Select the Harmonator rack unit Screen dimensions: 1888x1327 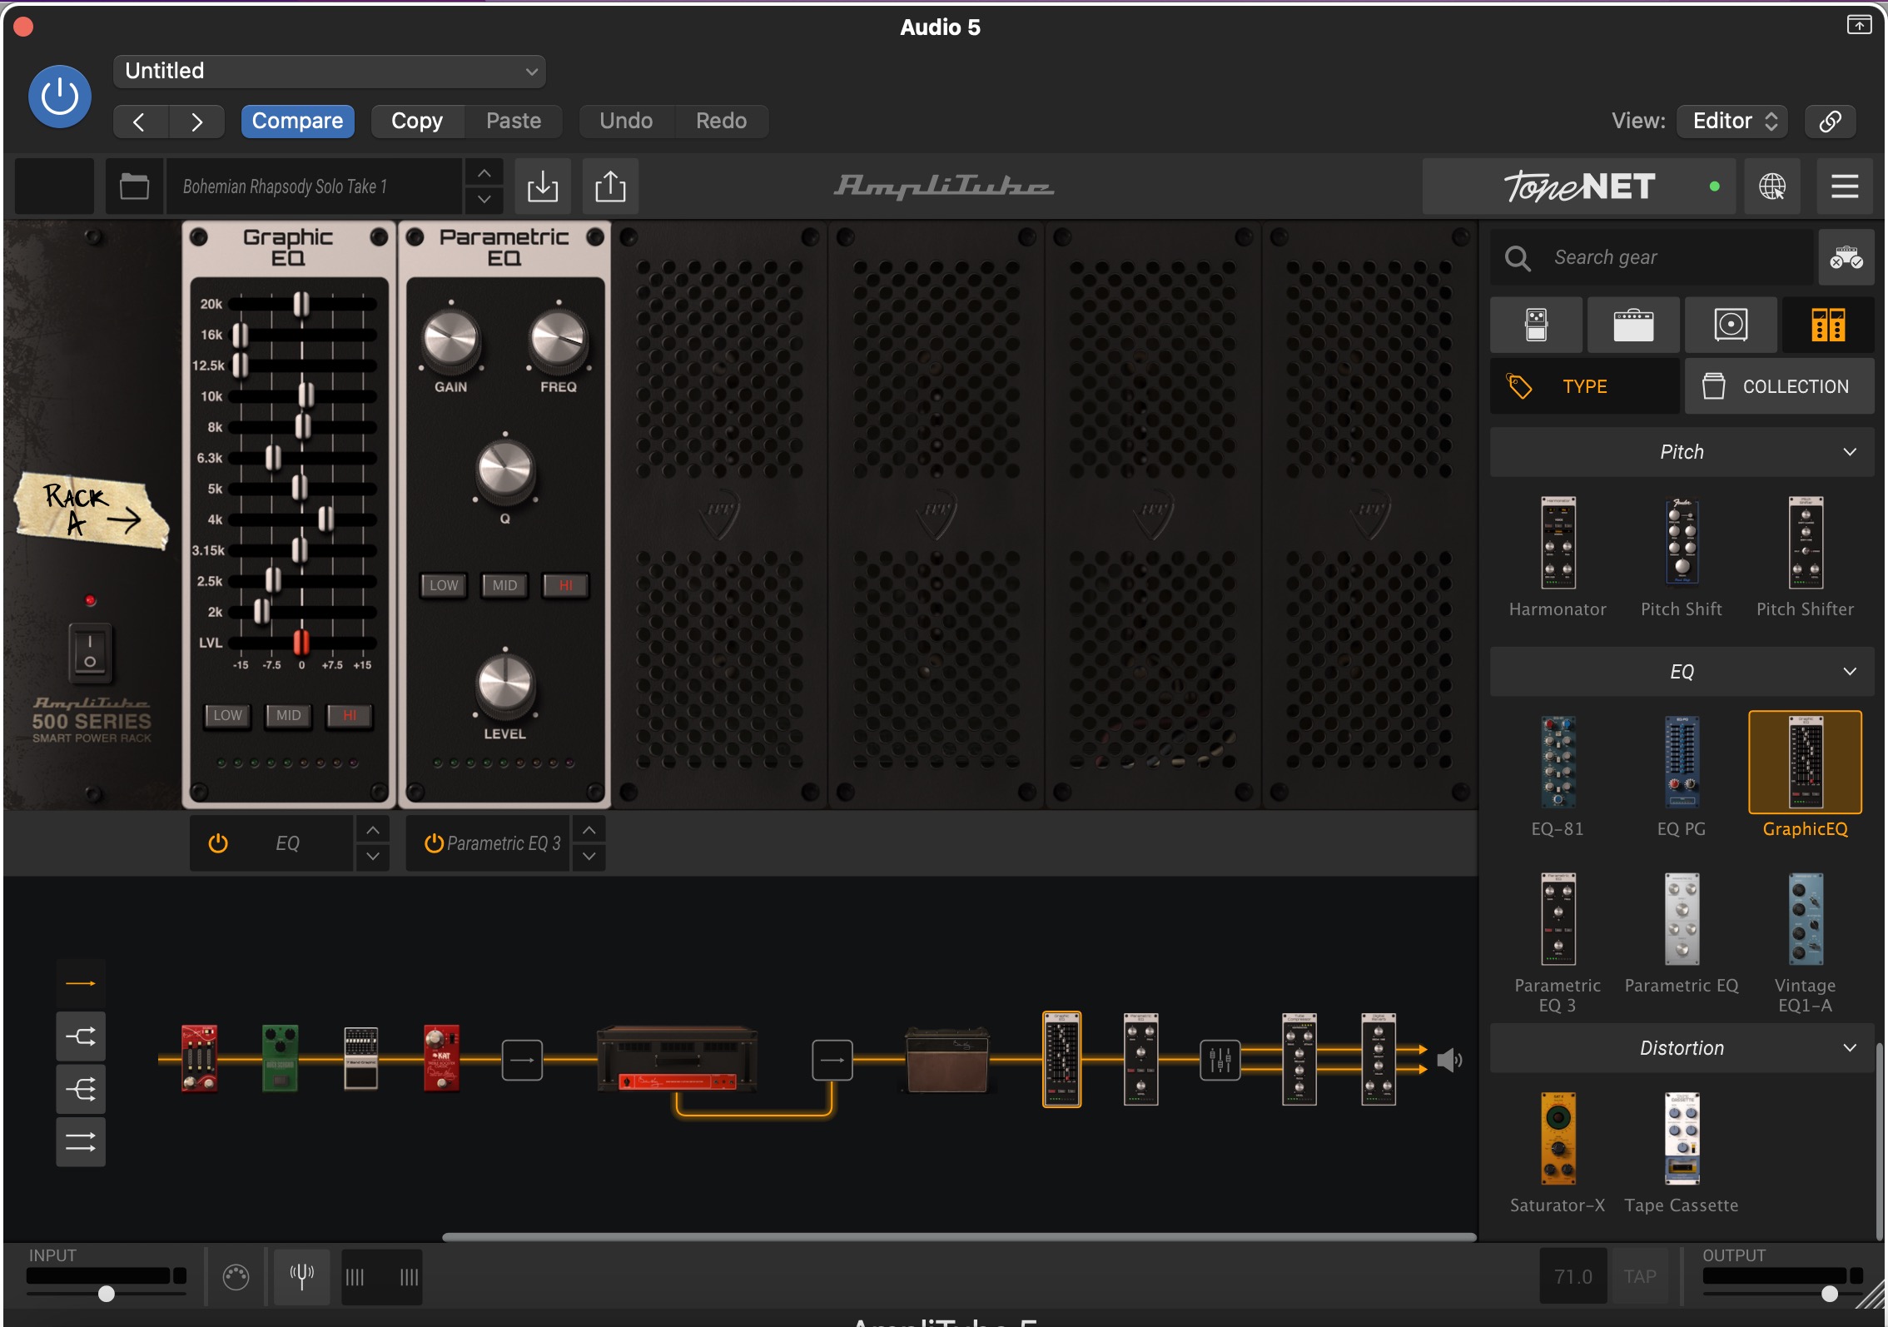(x=1558, y=543)
